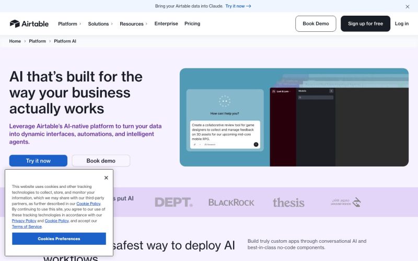Expand the Solutions chevron arrow
The image size is (418, 261).
pos(112,23)
